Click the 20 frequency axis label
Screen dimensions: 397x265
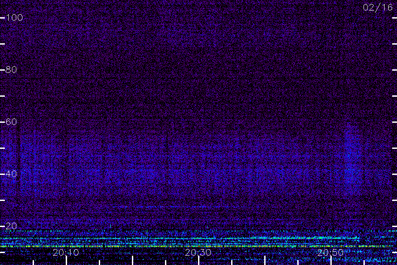click(11, 226)
